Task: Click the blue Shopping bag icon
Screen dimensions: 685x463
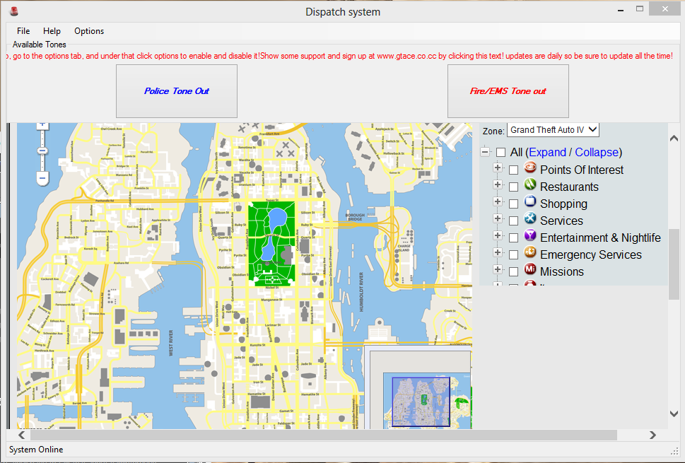Action: 530,204
